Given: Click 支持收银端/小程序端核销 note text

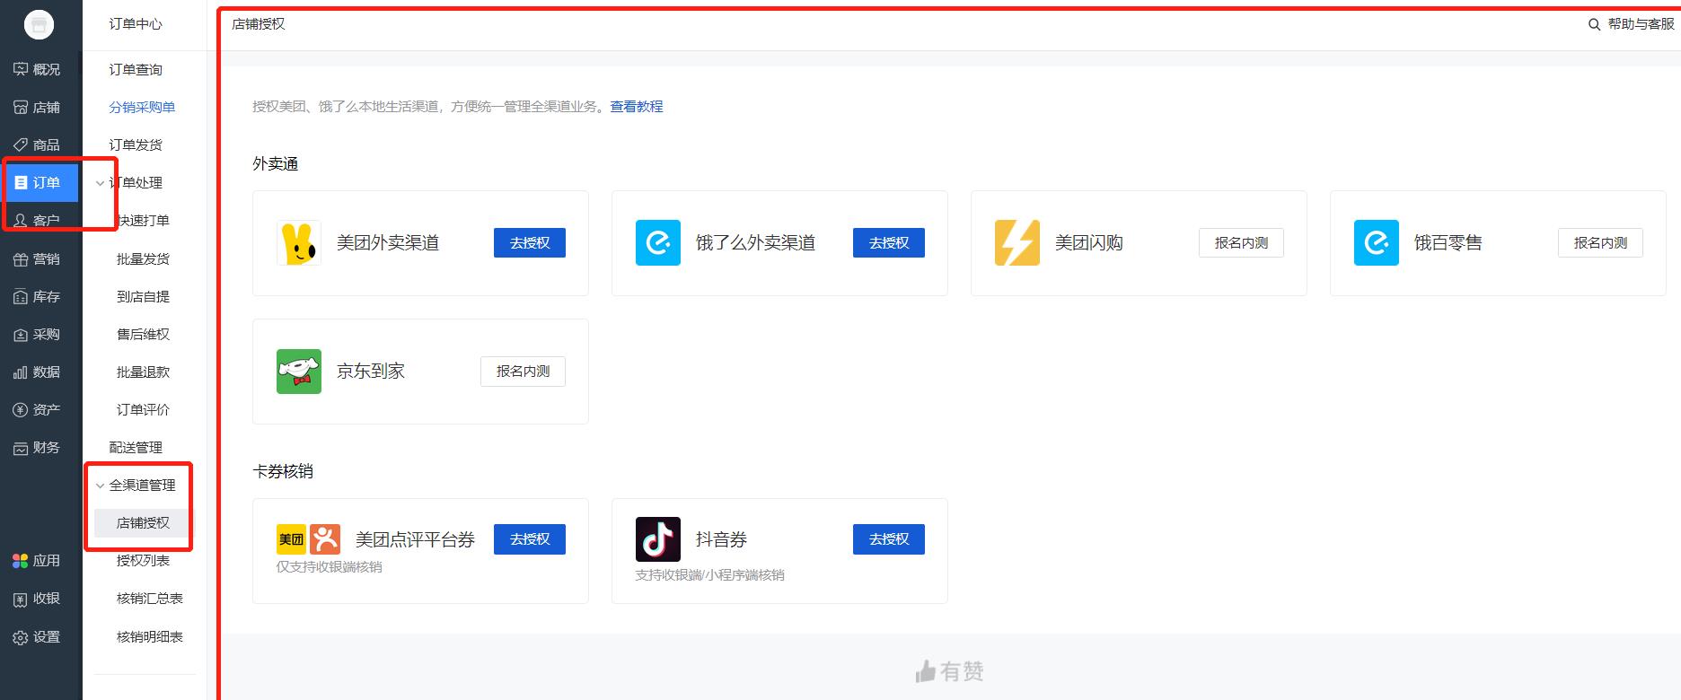Looking at the screenshot, I should coord(710,574).
